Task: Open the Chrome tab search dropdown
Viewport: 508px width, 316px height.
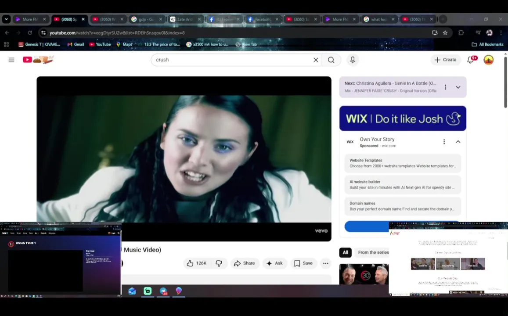Action: point(6,19)
